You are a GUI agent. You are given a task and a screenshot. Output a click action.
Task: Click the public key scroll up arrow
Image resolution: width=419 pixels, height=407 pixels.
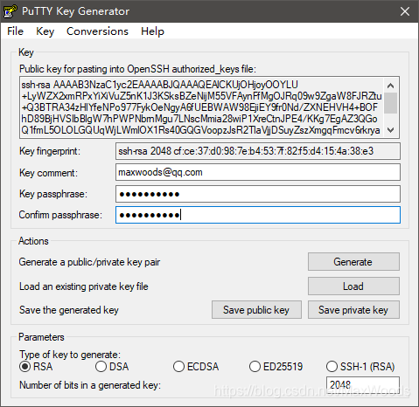[x=391, y=86]
